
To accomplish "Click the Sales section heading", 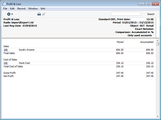I will 6,46.
